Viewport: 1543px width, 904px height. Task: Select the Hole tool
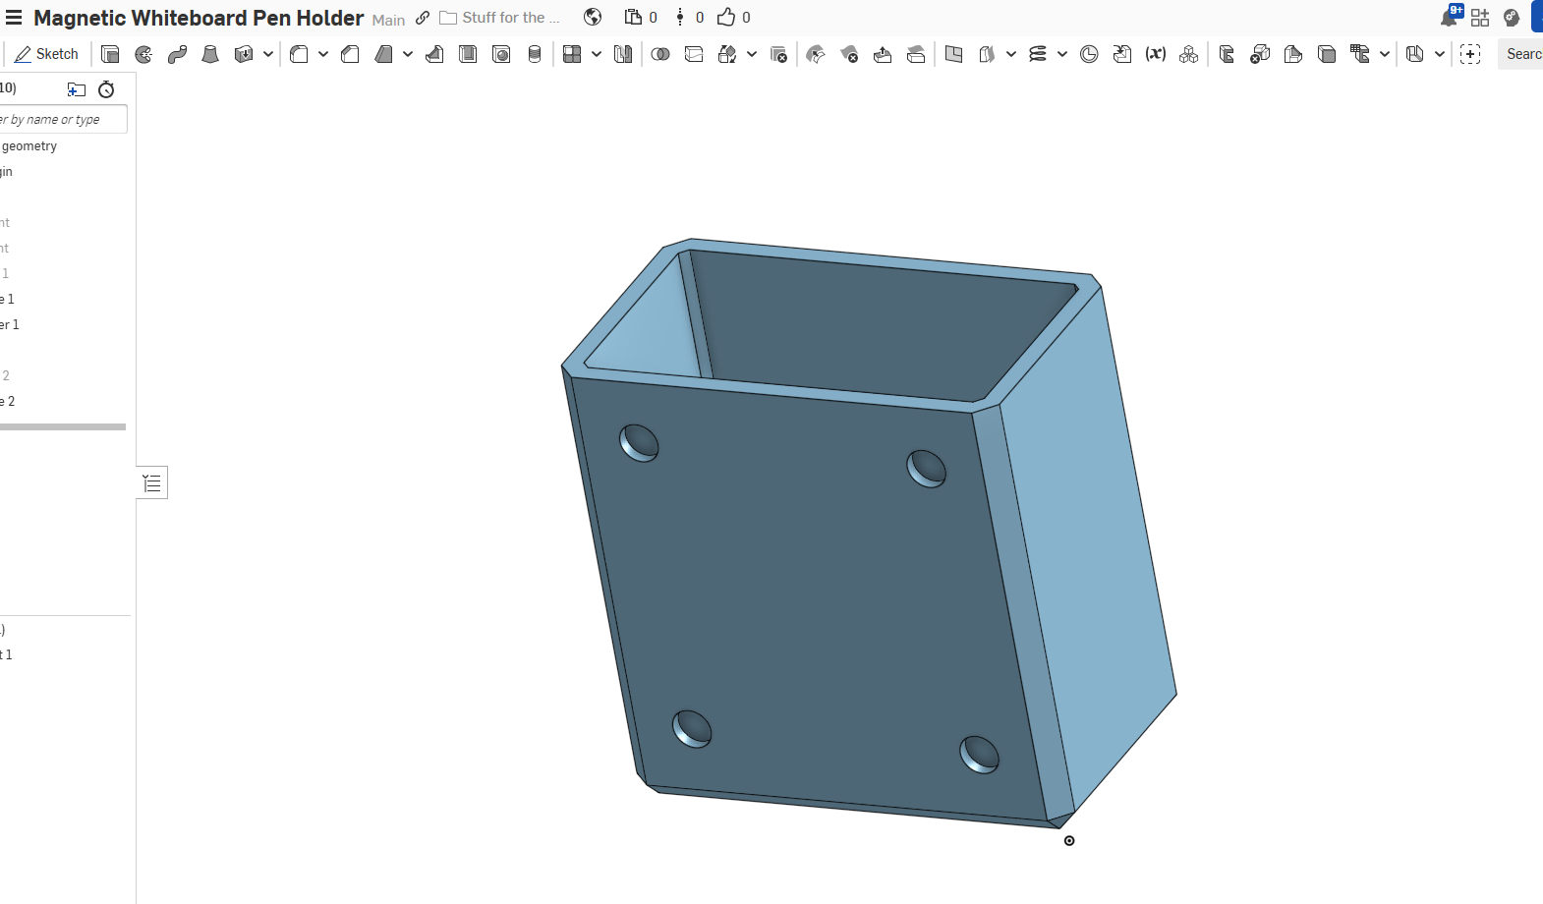501,54
